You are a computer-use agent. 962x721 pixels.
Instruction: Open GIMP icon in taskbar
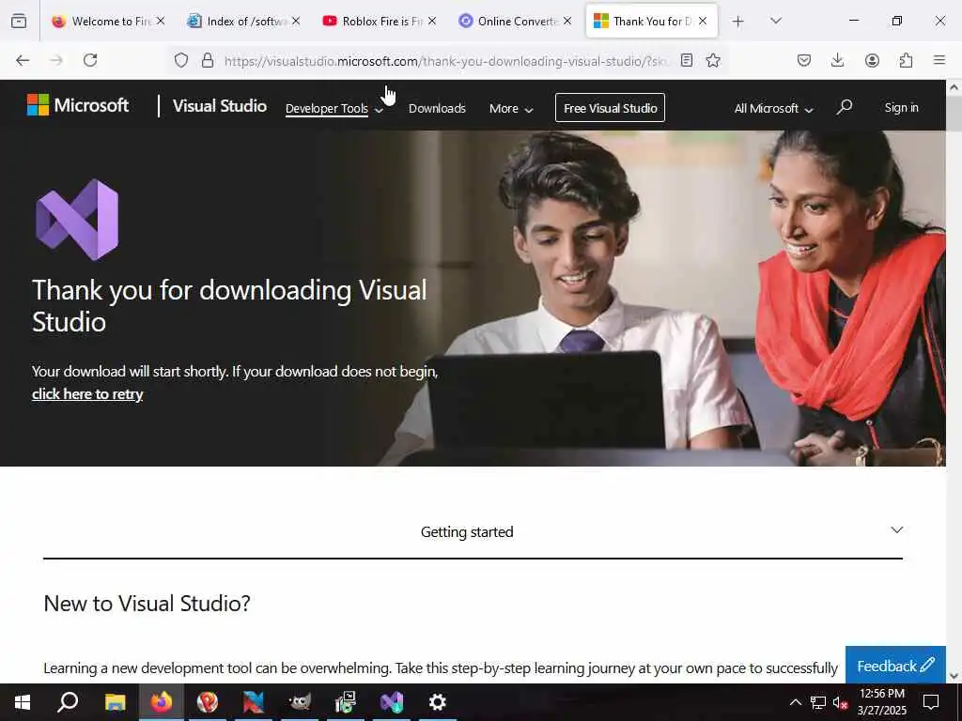[x=300, y=702]
